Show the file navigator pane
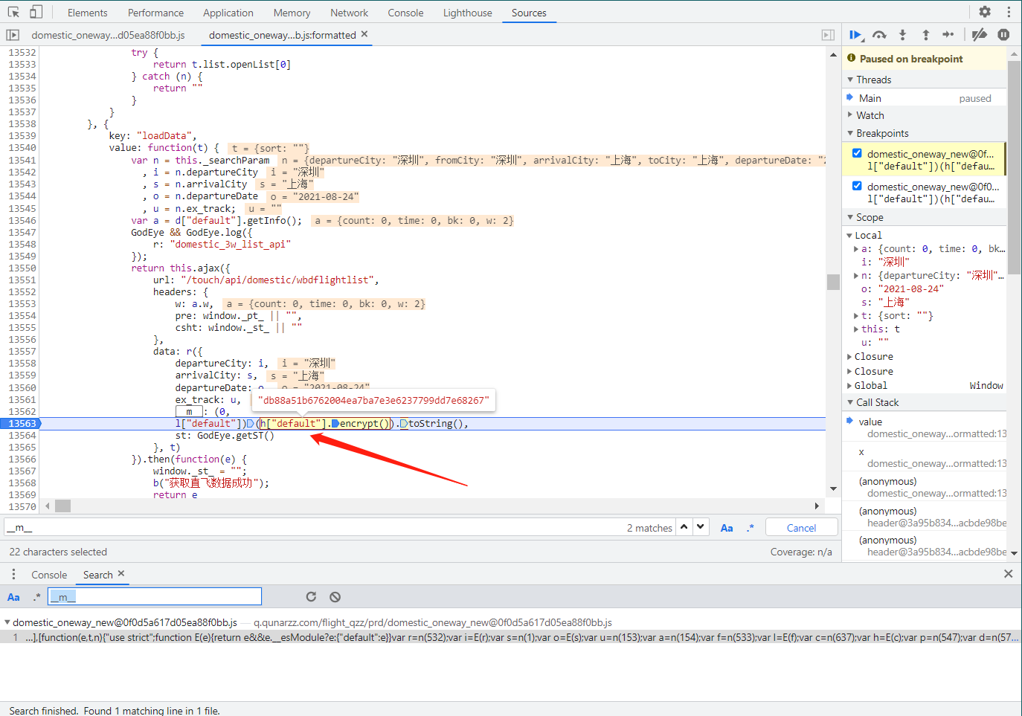This screenshot has height=716, width=1022. (13, 35)
